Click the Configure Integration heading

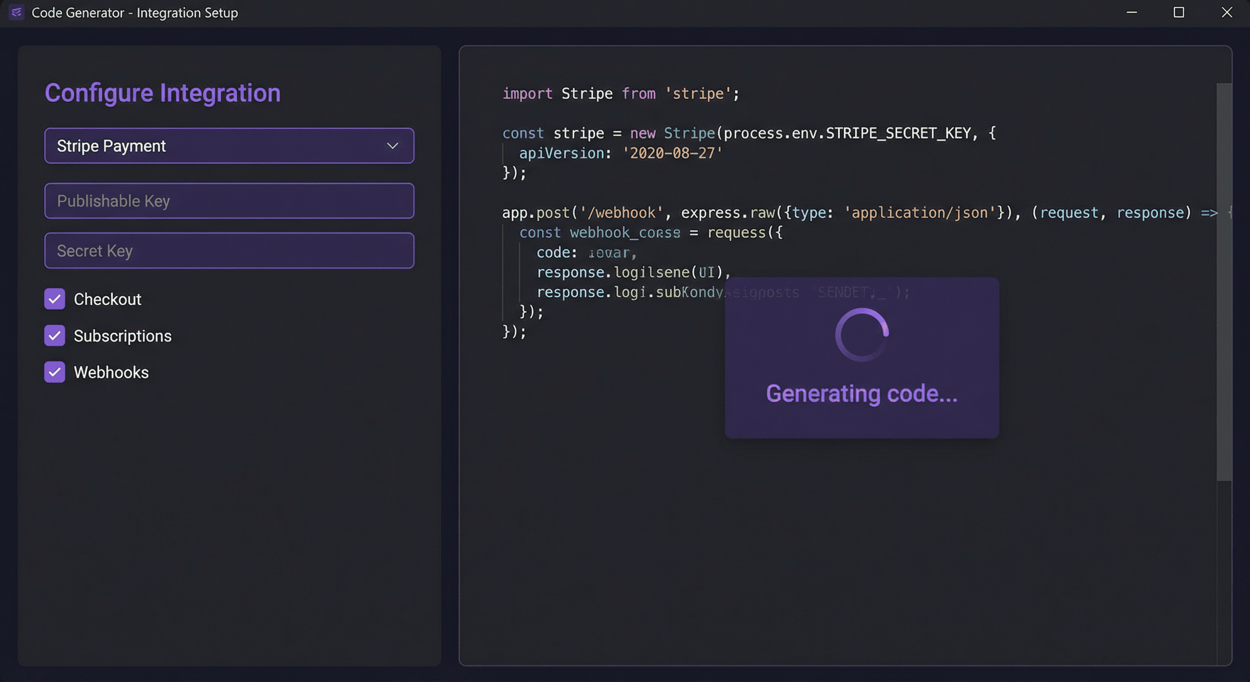click(x=162, y=93)
